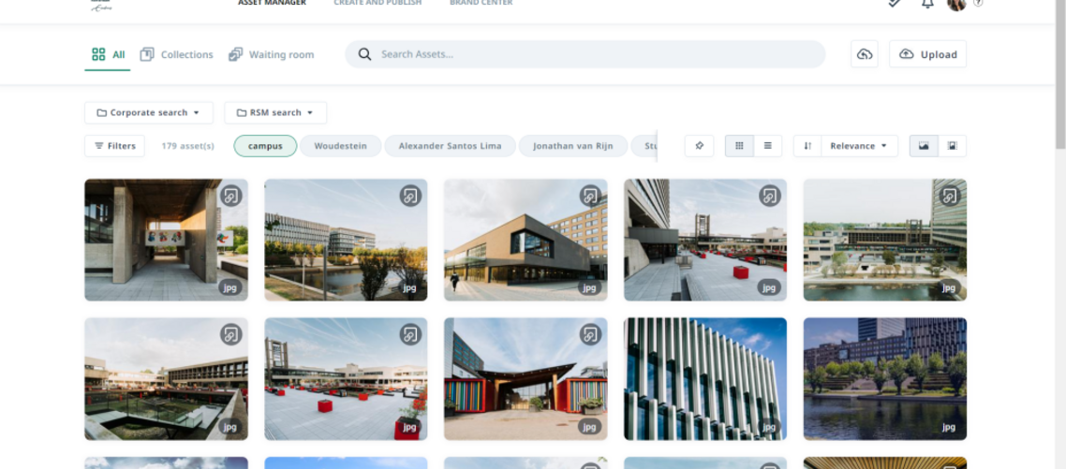Open the Relevance sort dropdown
The height and width of the screenshot is (469, 1066).
coord(859,146)
